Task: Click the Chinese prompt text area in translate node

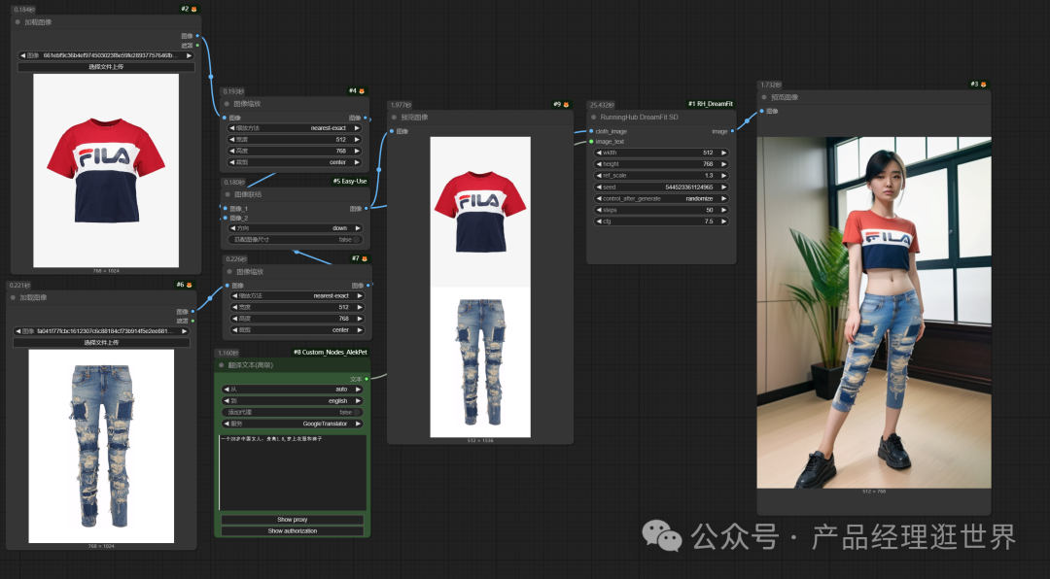Action: coord(293,473)
